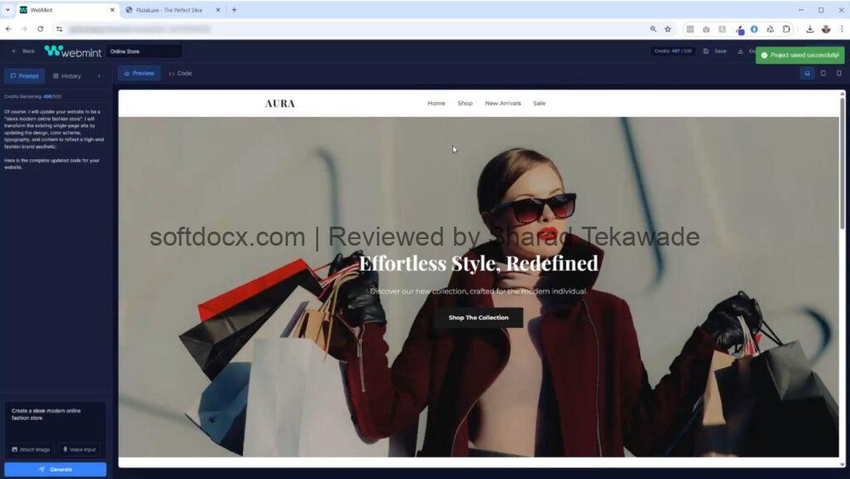The height and width of the screenshot is (479, 850).
Task: Open Chrome extensions puzzle icon
Action: pos(785,29)
